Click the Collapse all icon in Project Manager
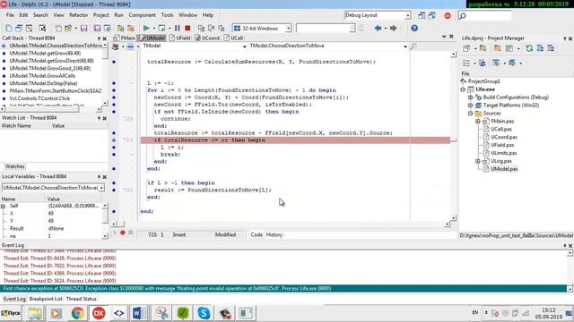Image resolution: width=574 pixels, height=322 pixels. 551,48
